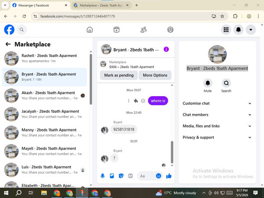The width and height of the screenshot is (264, 198).
Task: Open a new browser tab
Action: point(136,5)
